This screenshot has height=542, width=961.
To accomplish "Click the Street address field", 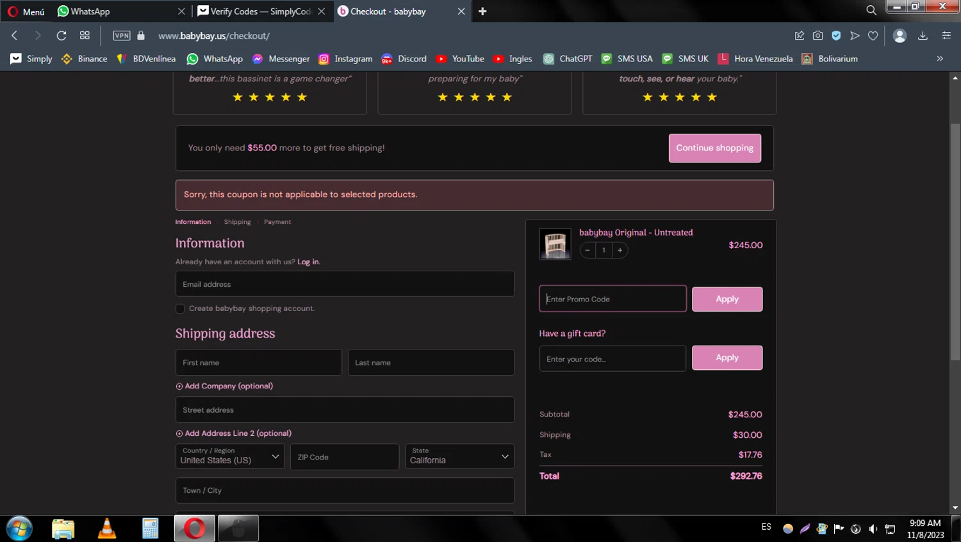I will (x=345, y=410).
